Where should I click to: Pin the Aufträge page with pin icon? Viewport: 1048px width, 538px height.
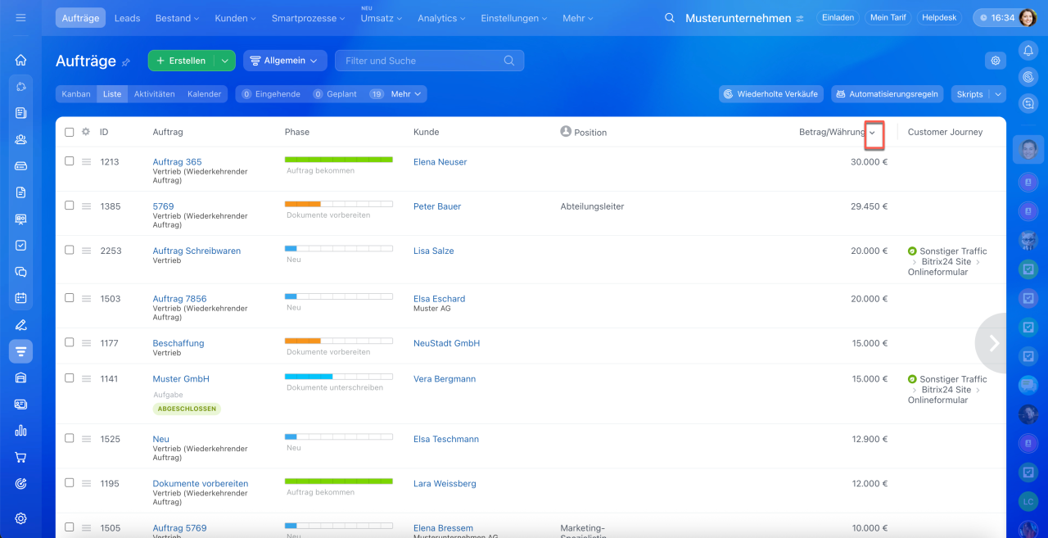tap(126, 62)
